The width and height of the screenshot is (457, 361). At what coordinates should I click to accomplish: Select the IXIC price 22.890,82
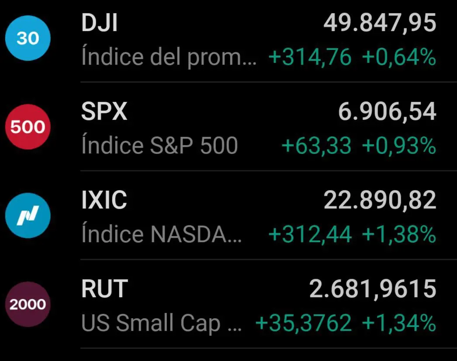[380, 201]
